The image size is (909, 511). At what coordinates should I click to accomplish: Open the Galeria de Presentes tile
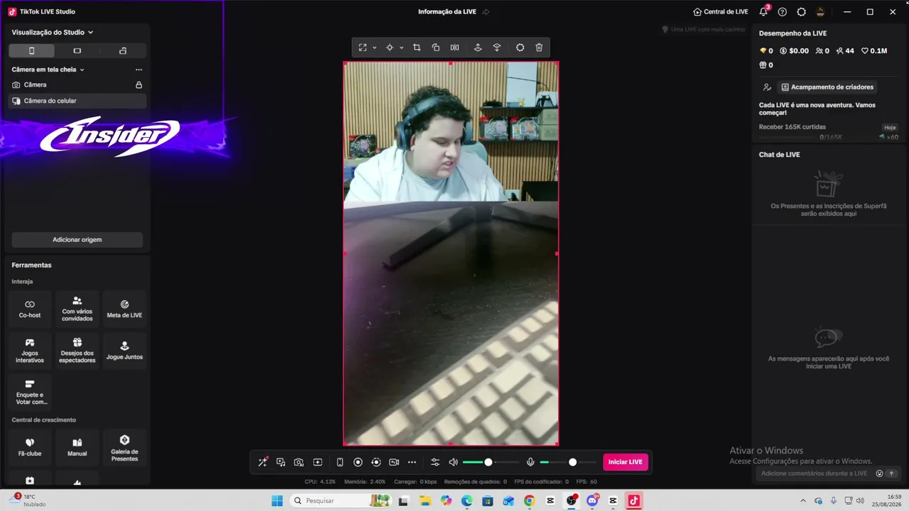point(124,447)
